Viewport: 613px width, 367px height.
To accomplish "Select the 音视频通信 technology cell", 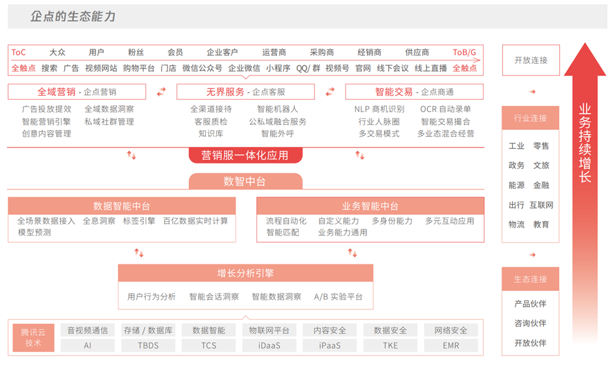I will (87, 330).
